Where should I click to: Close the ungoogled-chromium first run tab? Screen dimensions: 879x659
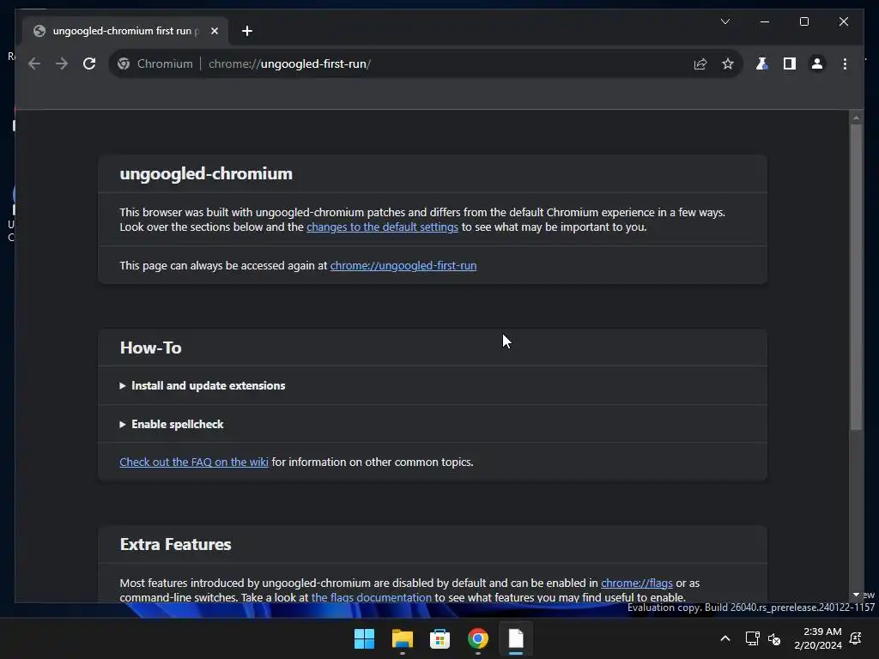(214, 31)
